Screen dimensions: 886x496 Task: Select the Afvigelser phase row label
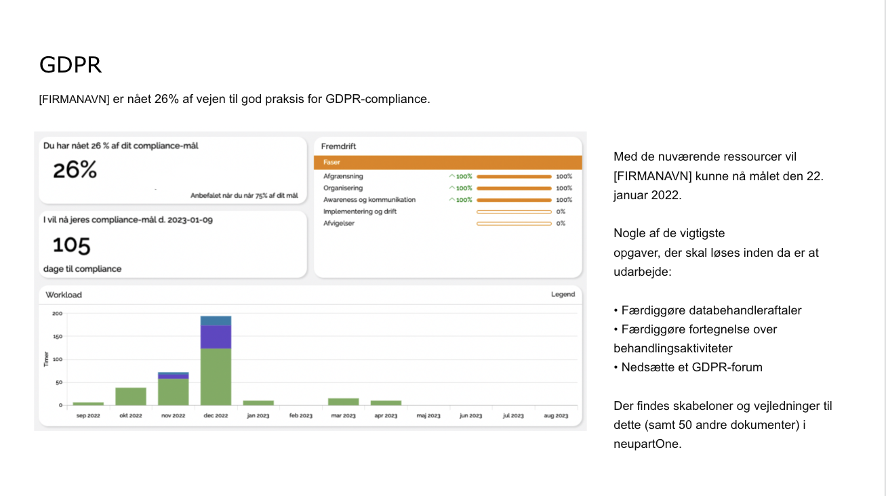click(339, 223)
